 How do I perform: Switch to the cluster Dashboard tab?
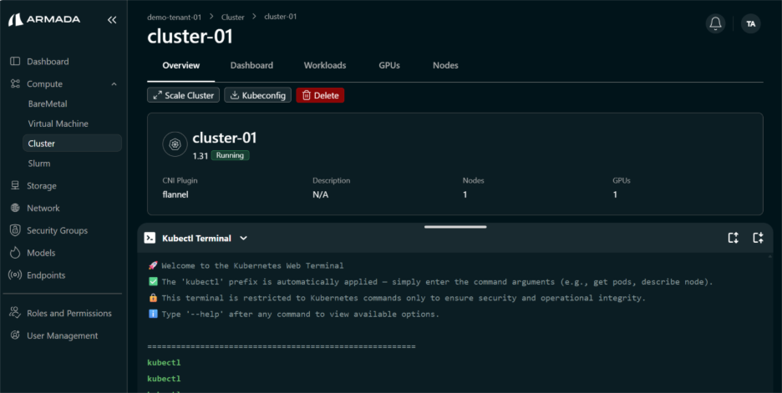251,65
